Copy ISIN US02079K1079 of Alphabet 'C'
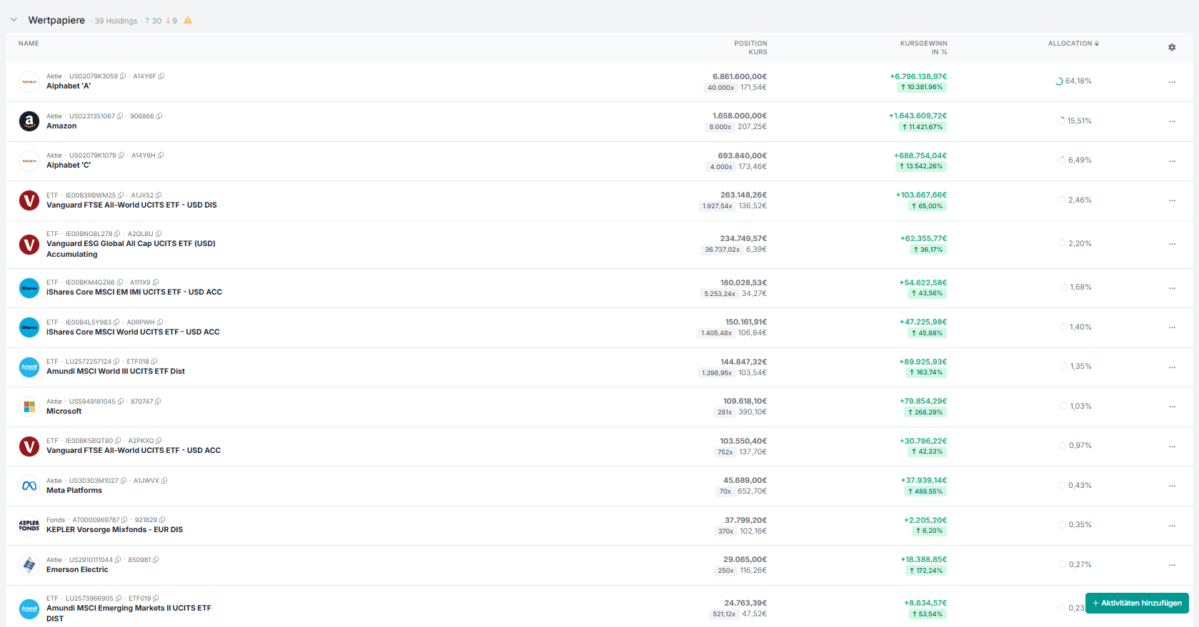This screenshot has height=627, width=1199. tap(121, 156)
